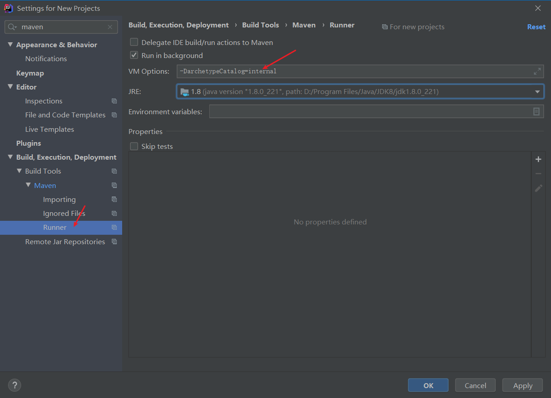Click the project-level icon next to Maven

click(x=114, y=185)
